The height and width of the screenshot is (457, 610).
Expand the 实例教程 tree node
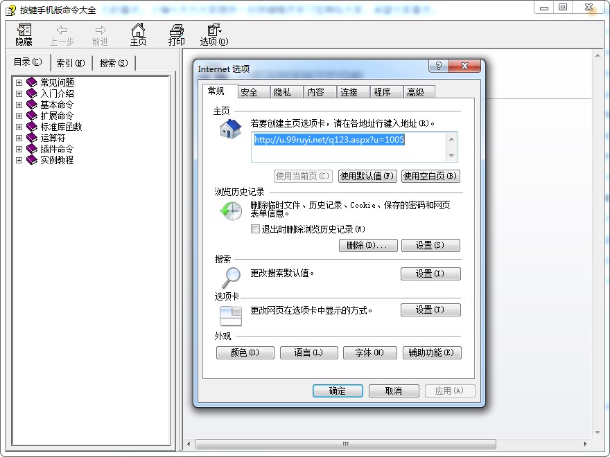(x=19, y=160)
